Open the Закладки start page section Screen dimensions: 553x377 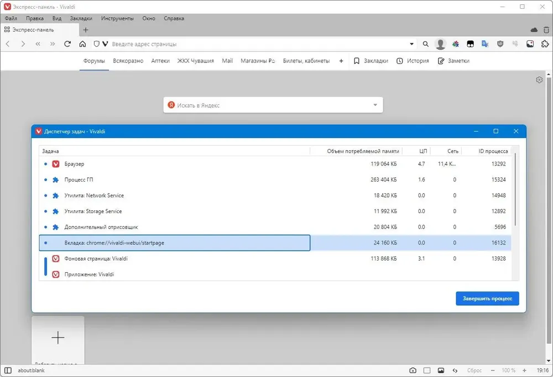[x=371, y=61]
